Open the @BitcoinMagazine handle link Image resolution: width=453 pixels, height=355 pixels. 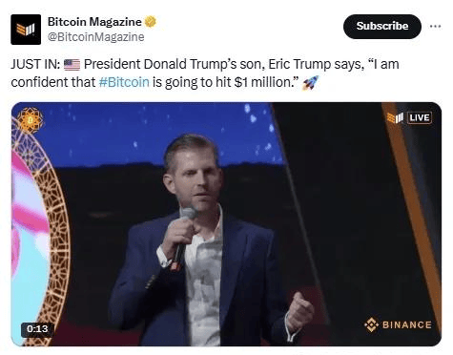pos(95,37)
